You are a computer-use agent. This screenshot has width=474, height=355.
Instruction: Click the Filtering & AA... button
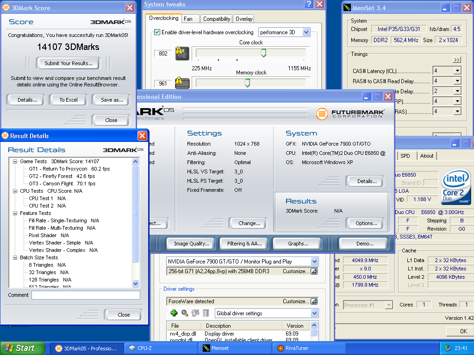[x=244, y=244]
